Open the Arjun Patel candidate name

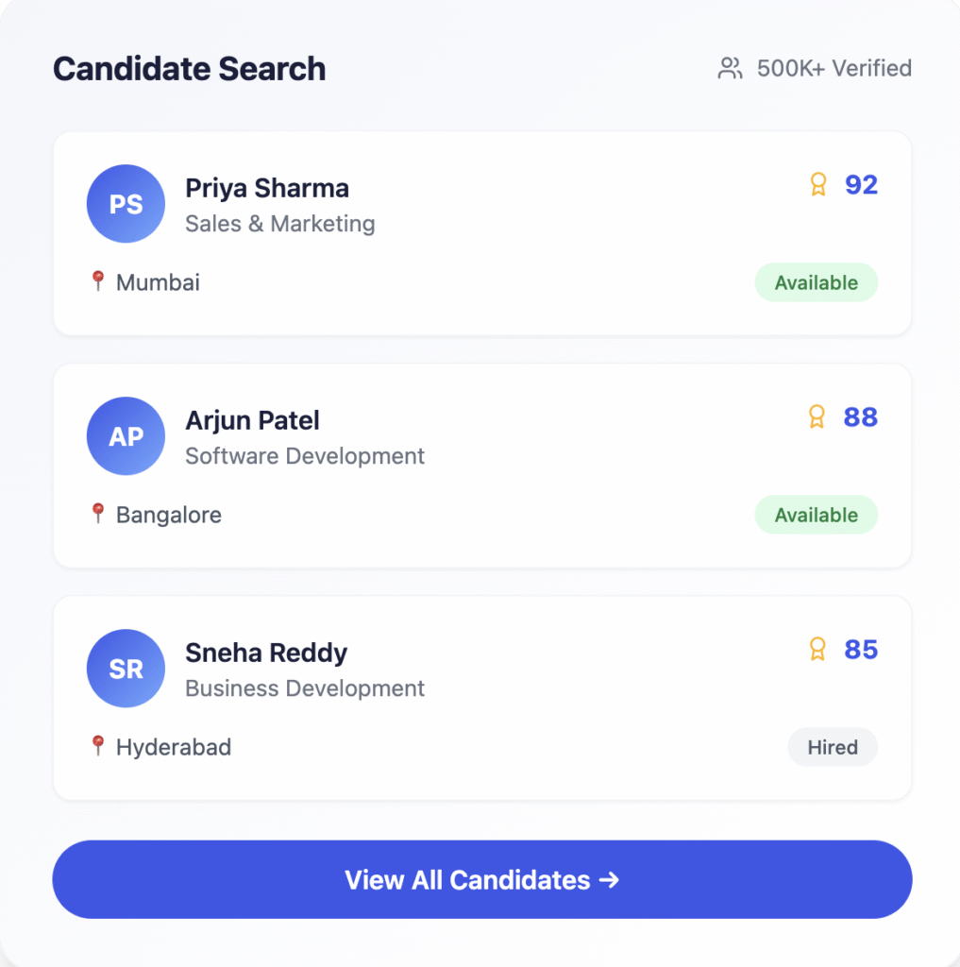coord(252,420)
